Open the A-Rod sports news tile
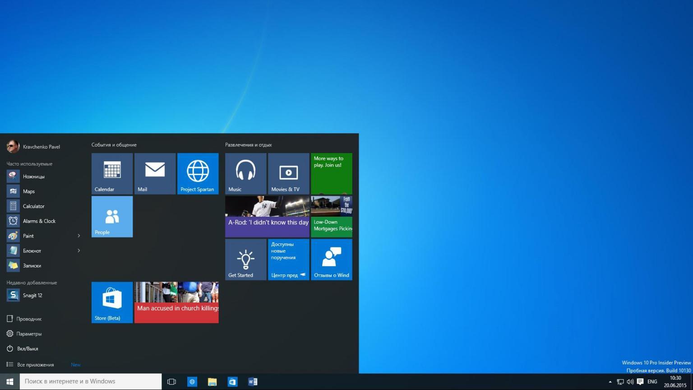This screenshot has height=390, width=693. pos(267,217)
